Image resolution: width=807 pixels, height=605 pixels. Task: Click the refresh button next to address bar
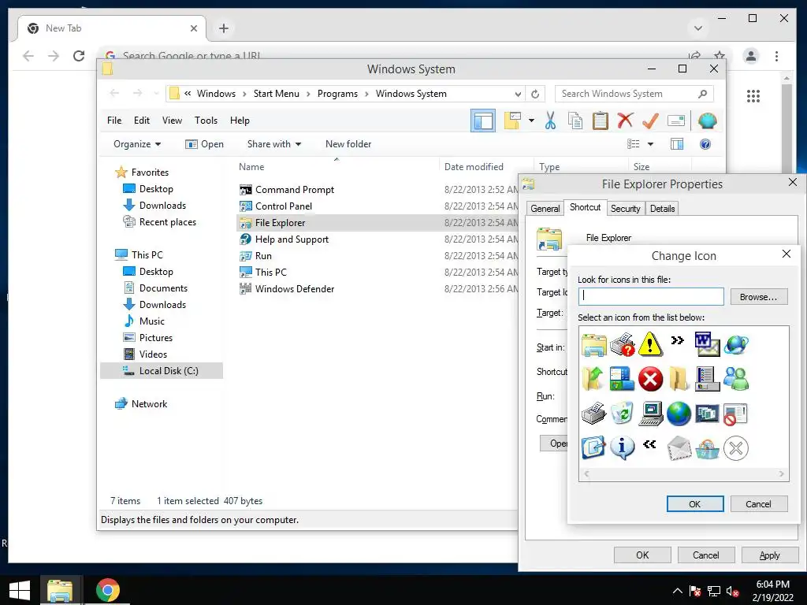[x=535, y=95]
